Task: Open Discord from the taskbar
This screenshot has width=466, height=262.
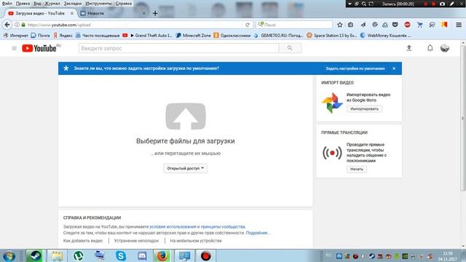Action: [142, 255]
